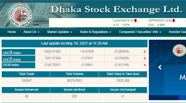Expand the Market Updates dropdown
This screenshot has height=103, width=186.
(60, 32)
